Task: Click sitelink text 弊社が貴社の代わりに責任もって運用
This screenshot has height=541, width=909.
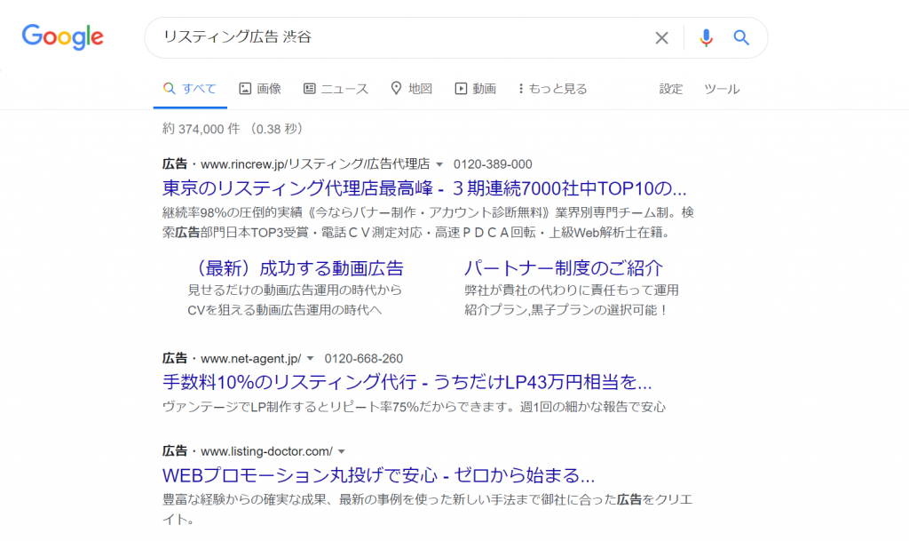Action: (571, 290)
